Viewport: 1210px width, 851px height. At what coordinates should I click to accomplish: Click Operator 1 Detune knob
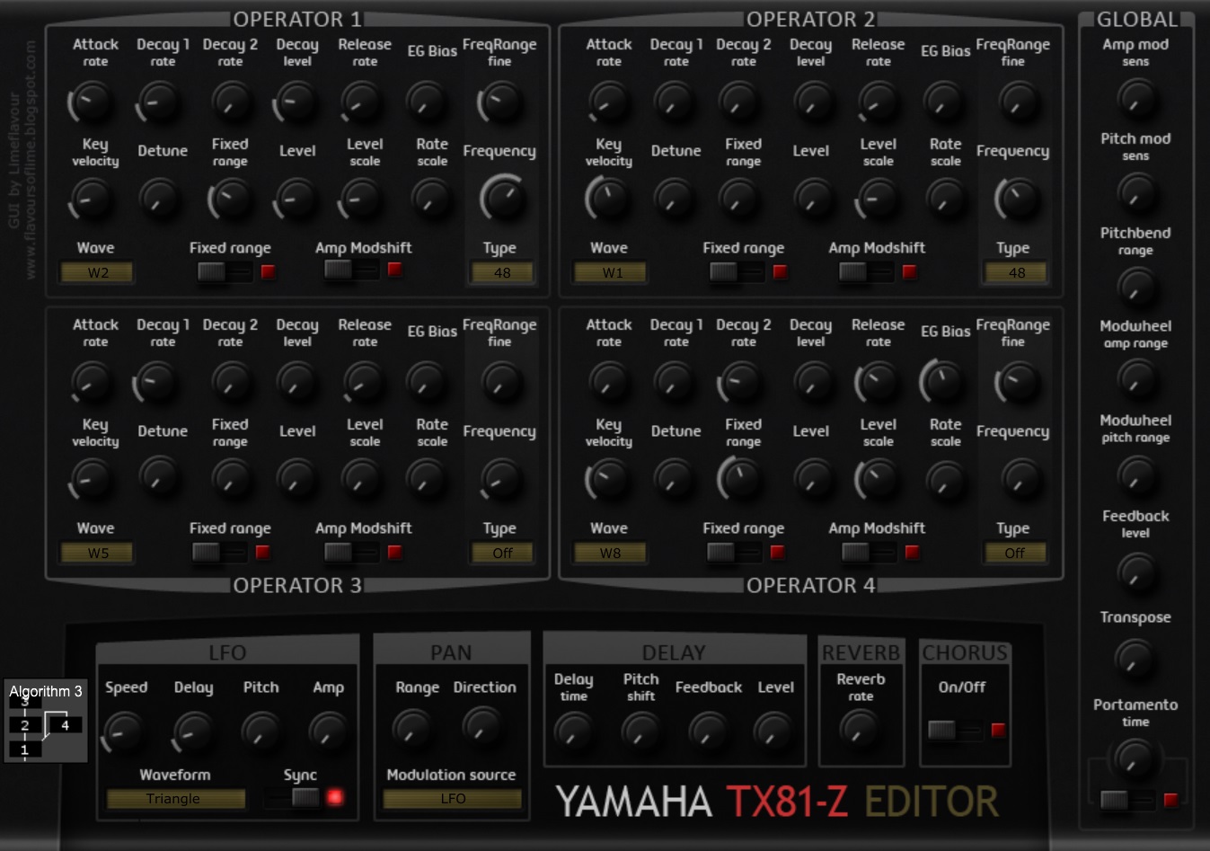click(x=159, y=199)
